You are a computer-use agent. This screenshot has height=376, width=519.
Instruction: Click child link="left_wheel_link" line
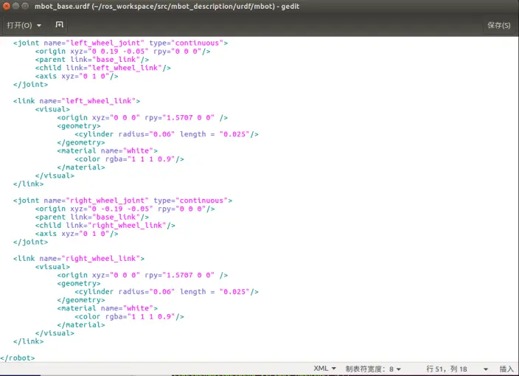(103, 68)
